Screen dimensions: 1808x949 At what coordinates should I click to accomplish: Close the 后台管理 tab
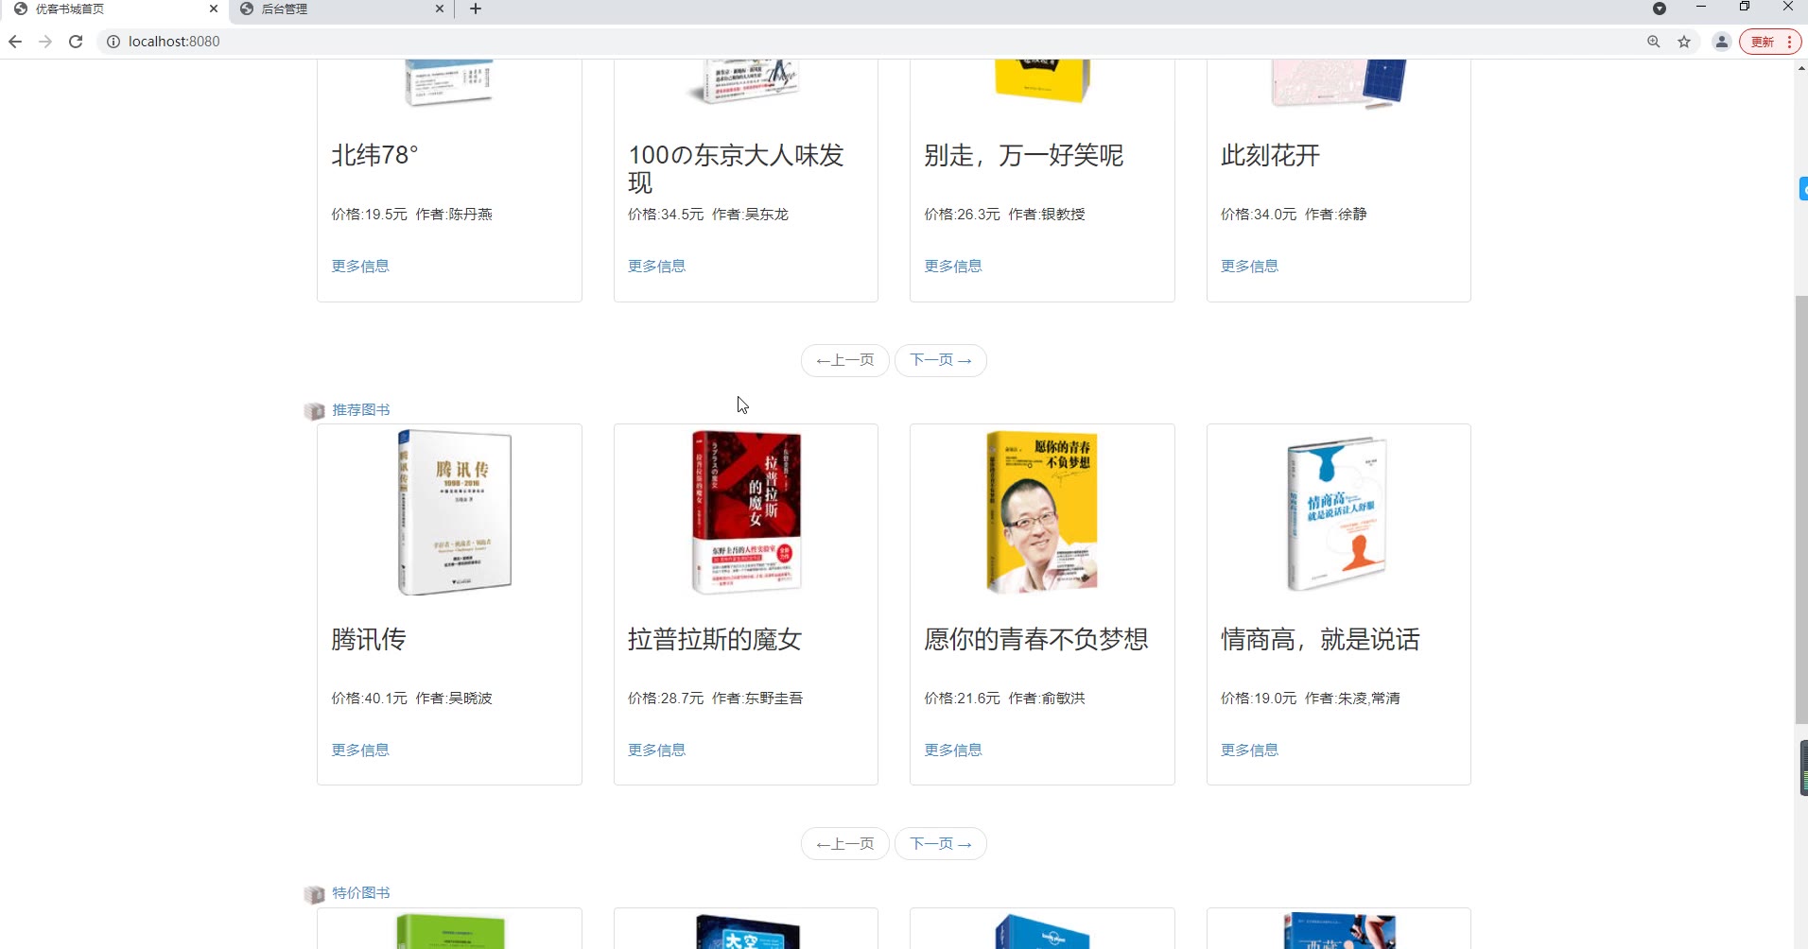tap(440, 9)
